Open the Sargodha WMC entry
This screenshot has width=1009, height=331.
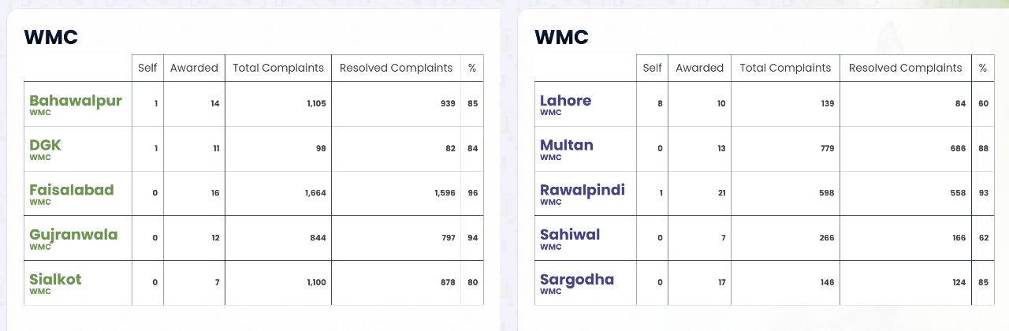pyautogui.click(x=576, y=280)
